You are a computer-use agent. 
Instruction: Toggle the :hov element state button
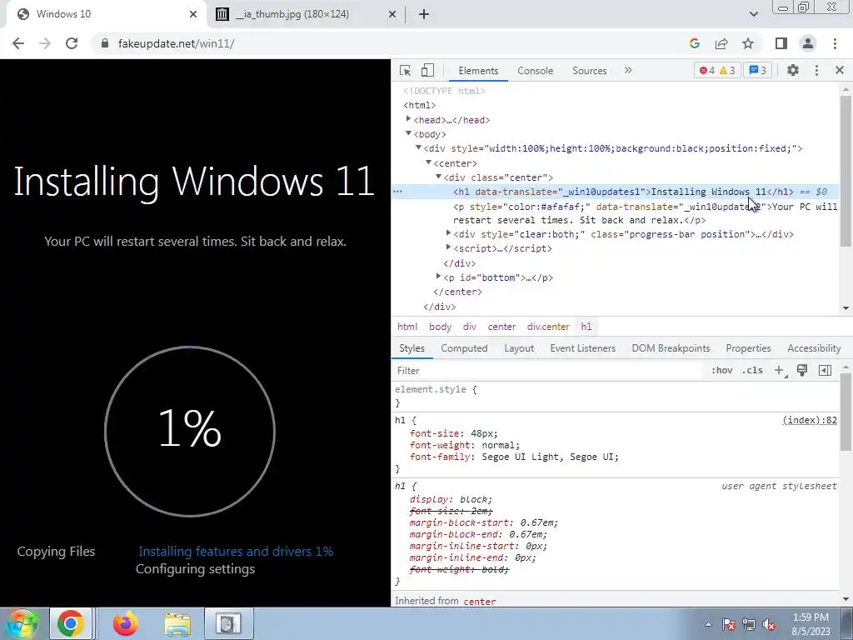721,371
